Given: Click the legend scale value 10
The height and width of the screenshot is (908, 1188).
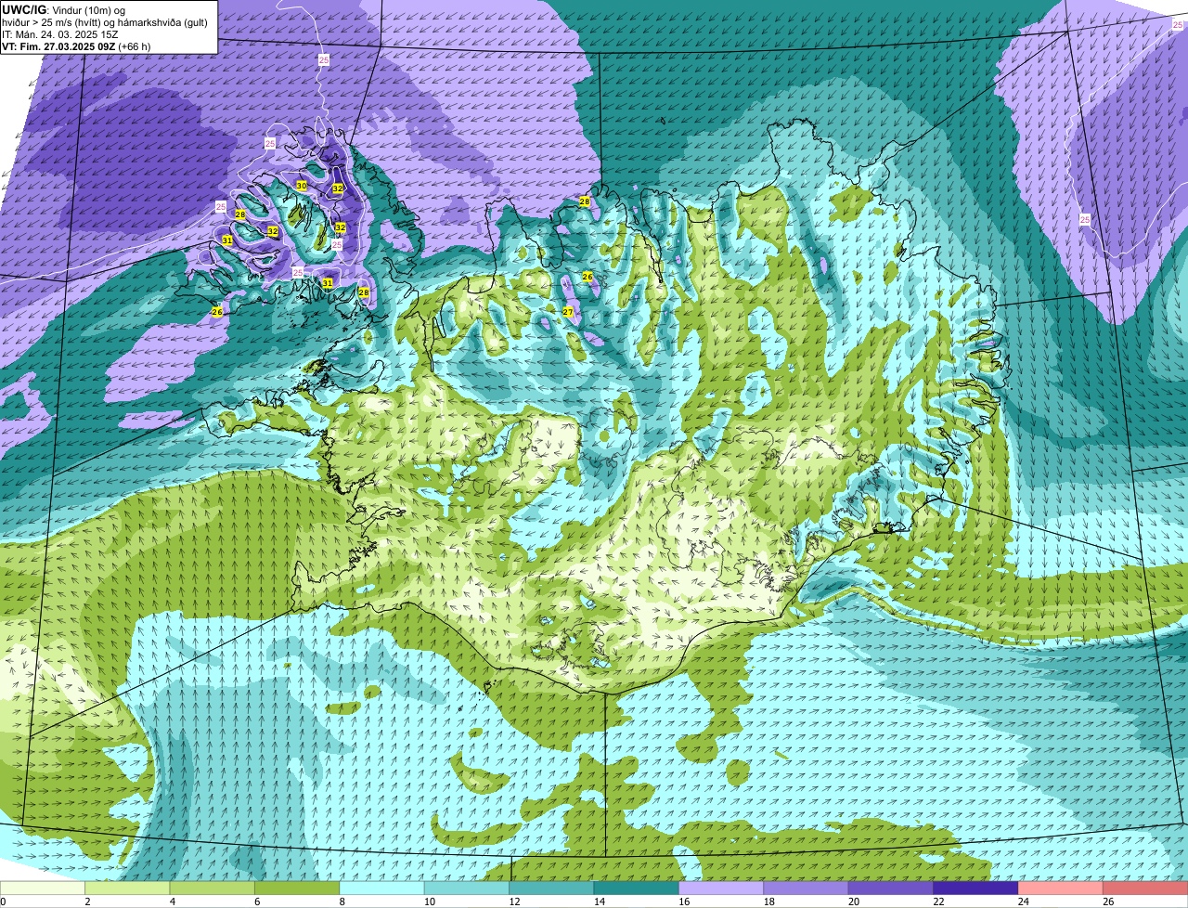Looking at the screenshot, I should (429, 902).
